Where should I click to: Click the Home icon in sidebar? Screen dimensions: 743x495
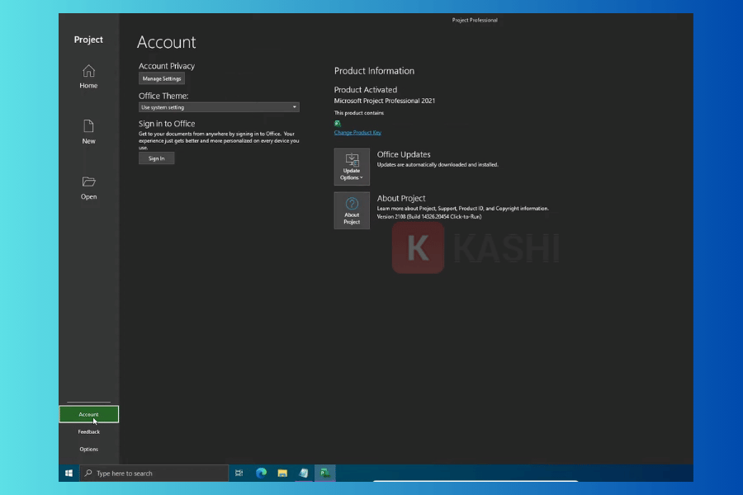88,72
